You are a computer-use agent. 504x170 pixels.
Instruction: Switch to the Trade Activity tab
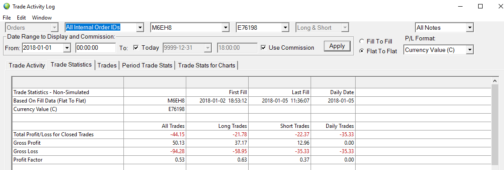(x=27, y=65)
